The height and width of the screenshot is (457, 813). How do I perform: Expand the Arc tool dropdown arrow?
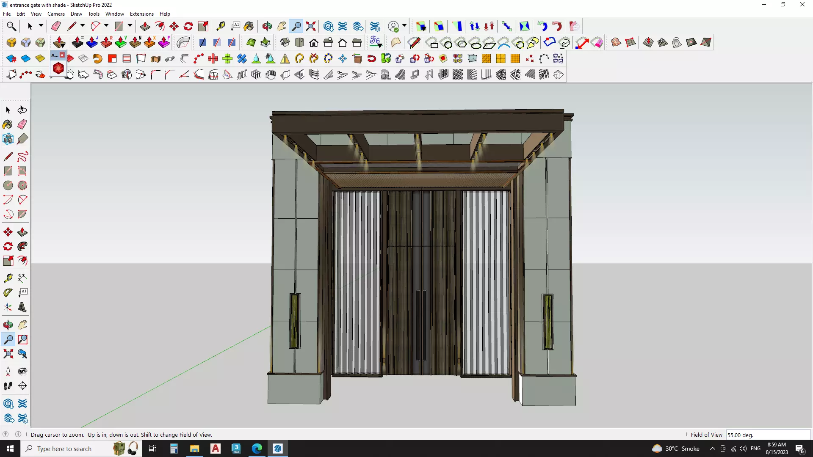coord(106,26)
